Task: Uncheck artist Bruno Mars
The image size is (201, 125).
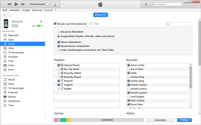Action: tap(129, 105)
